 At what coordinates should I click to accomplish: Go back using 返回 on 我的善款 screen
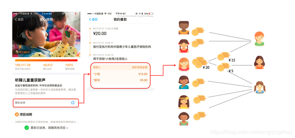tap(93, 20)
